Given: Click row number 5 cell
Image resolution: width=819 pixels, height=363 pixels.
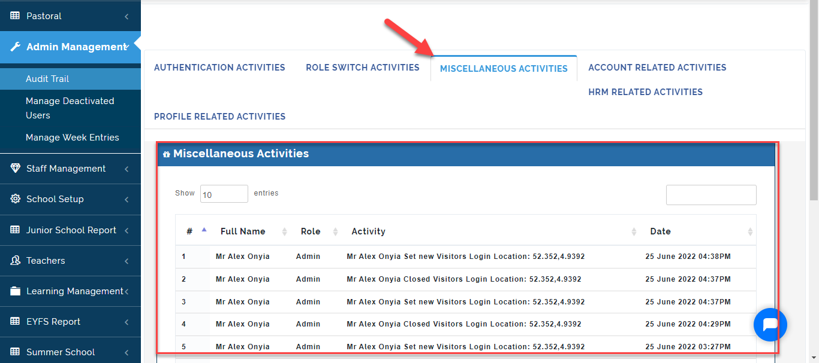Looking at the screenshot, I should (x=184, y=347).
